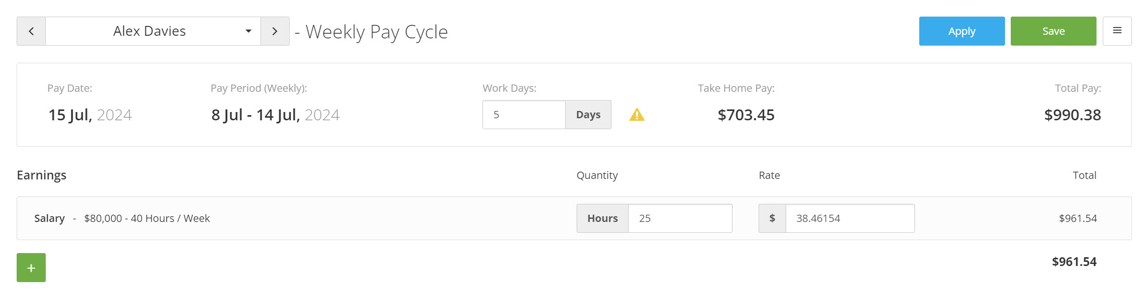Click the pay date 15 Jul, 2024
Screen dimensions: 1148x293
[x=90, y=115]
